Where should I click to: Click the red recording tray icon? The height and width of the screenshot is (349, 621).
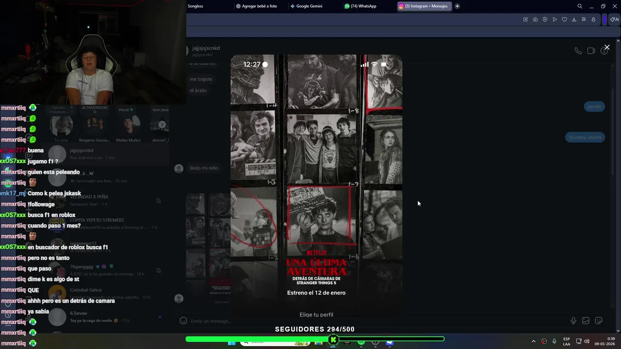[x=544, y=341]
